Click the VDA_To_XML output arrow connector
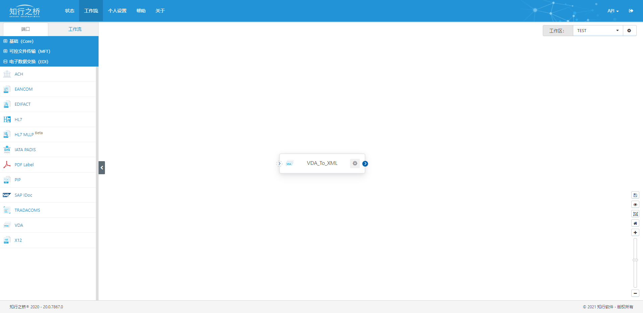Image resolution: width=643 pixels, height=313 pixels. pos(365,164)
